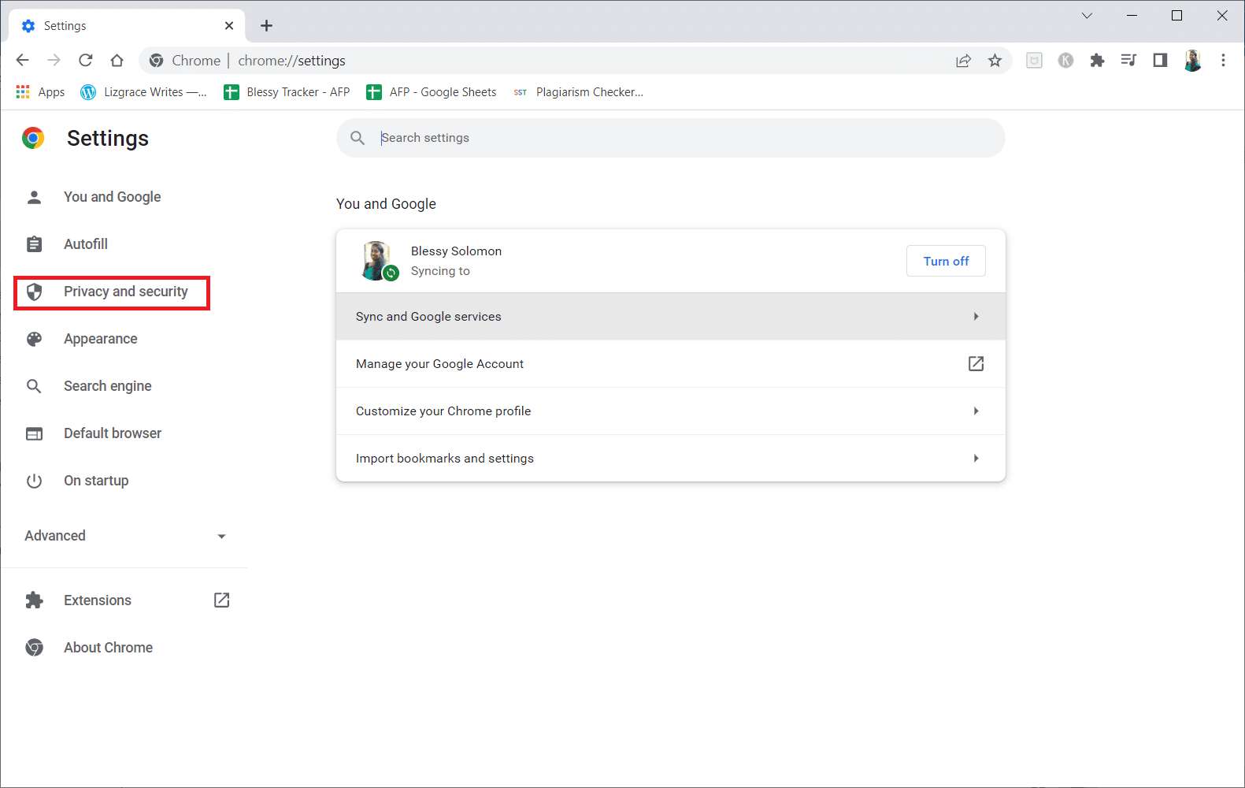
Task: Open the profile avatar in the toolbar
Action: pyautogui.click(x=1192, y=61)
